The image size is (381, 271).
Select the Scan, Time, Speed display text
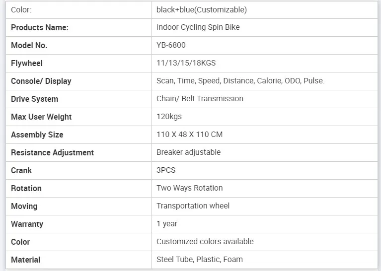[240, 81]
